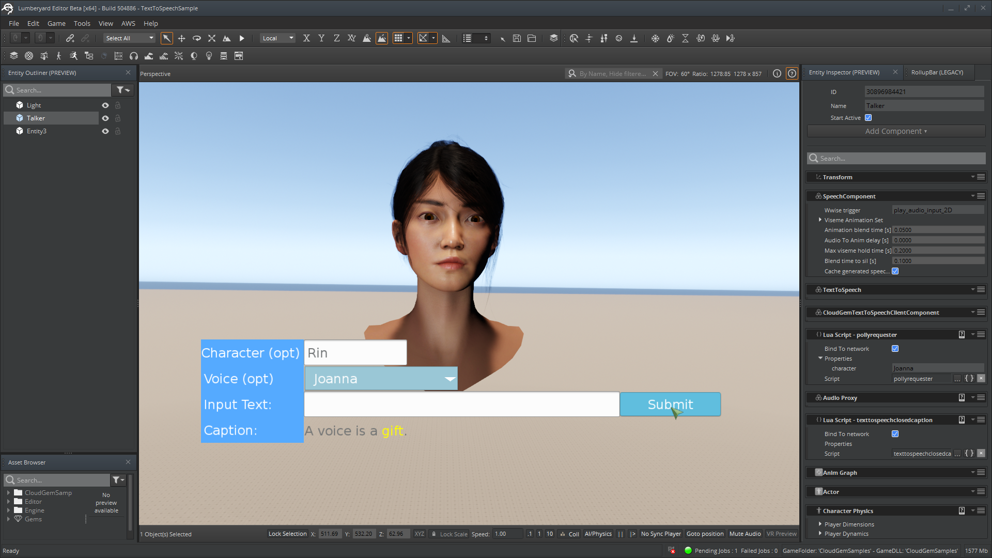Select the Entity Outliner search filter icon
Screen dimensions: 992x558
(x=122, y=89)
